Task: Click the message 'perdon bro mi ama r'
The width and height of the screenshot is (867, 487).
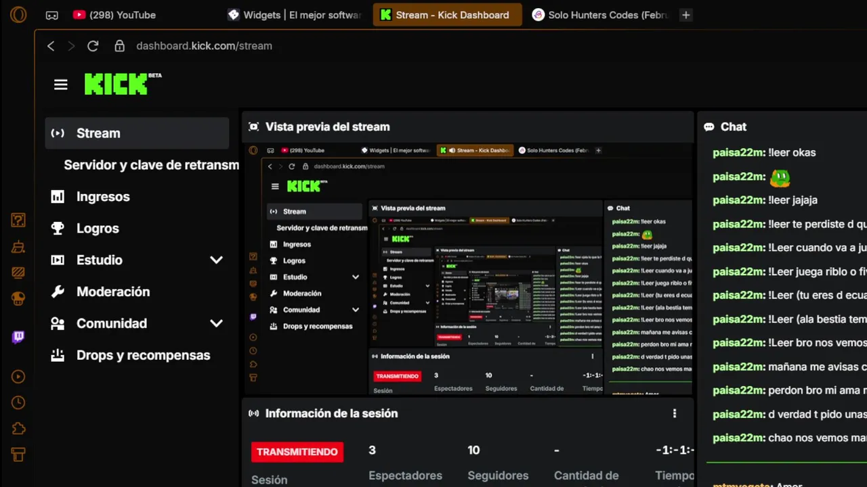Action: click(x=818, y=390)
